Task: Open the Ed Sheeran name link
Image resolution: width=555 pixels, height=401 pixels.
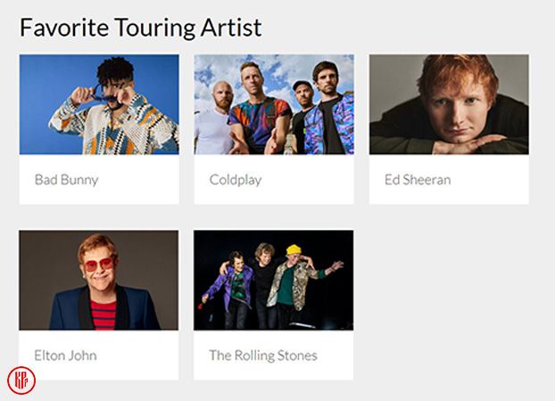Action: click(x=418, y=180)
